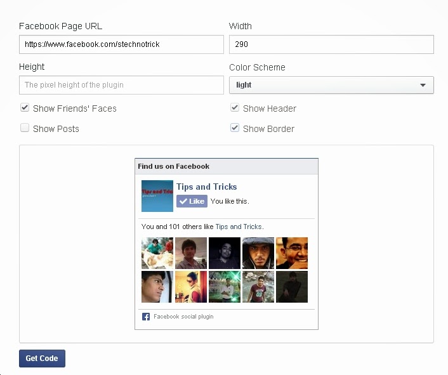Click the Get Code button
Image resolution: width=448 pixels, height=375 pixels.
(42, 358)
